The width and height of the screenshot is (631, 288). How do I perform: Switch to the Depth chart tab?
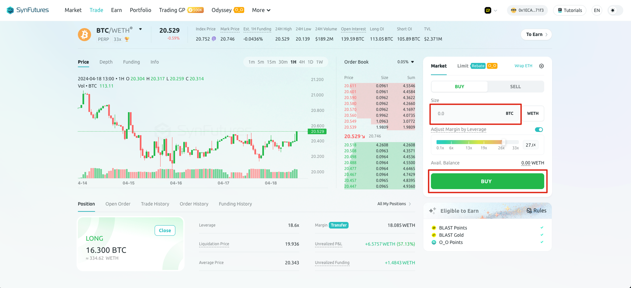coord(106,62)
